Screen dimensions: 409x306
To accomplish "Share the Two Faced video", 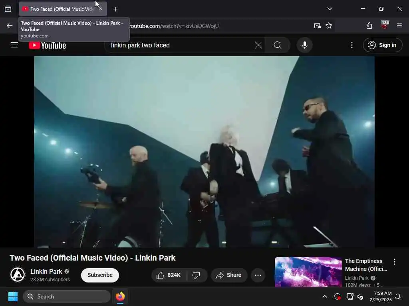I will (229, 275).
